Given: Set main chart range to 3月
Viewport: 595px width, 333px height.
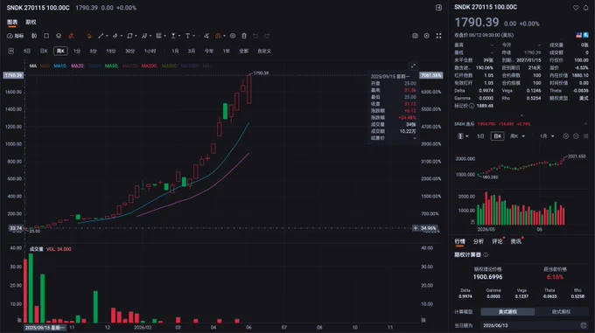Looking at the screenshot, I should pyautogui.click(x=192, y=51).
